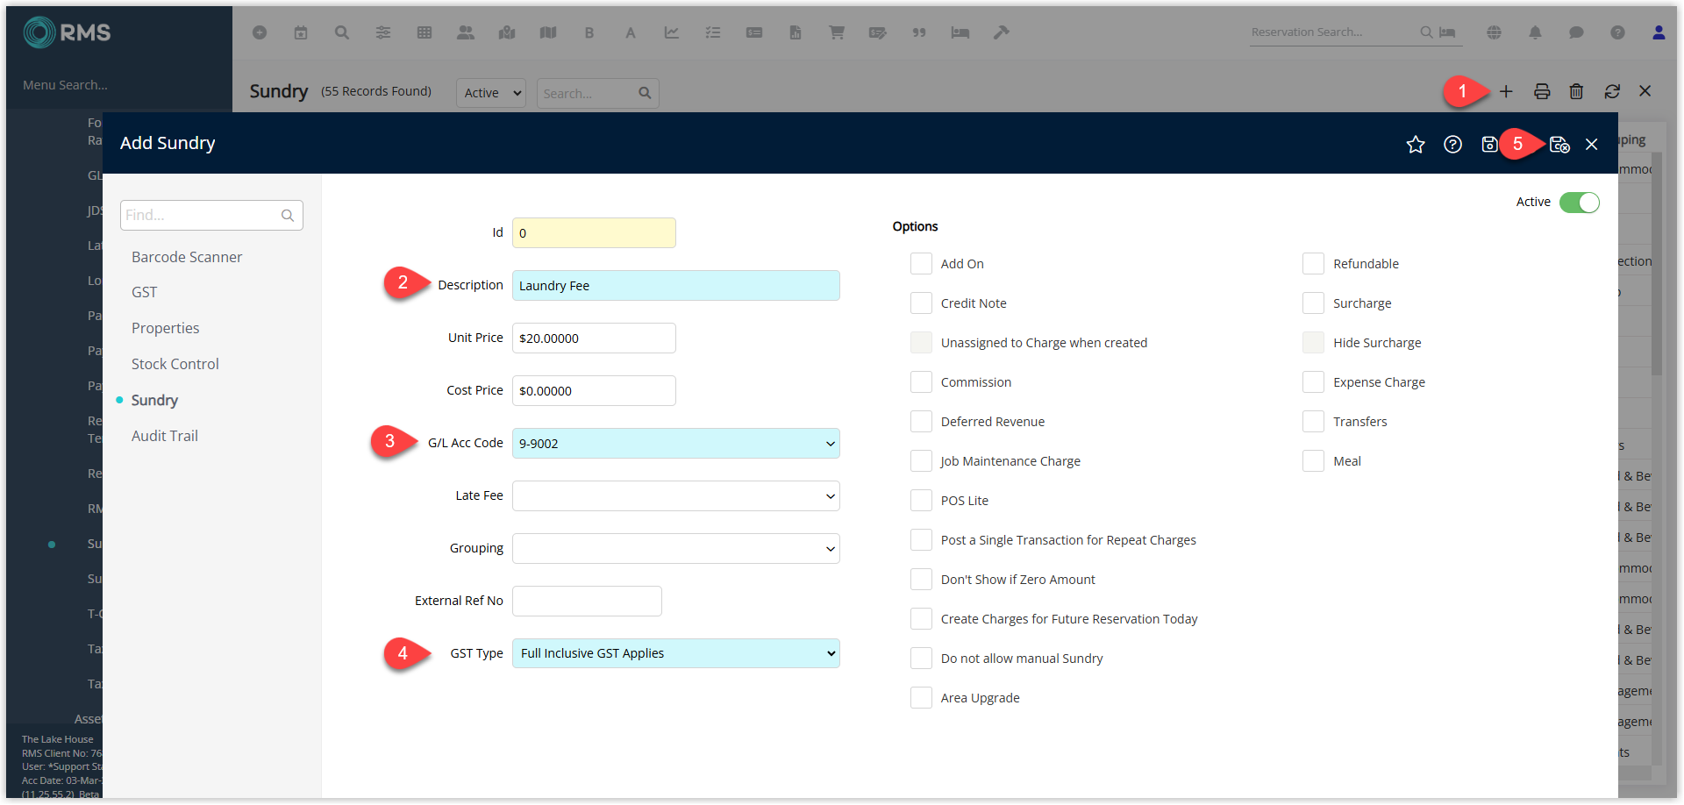Screen dimensions: 1684x805
Task: Enable Job Maintenance Charge checkbox
Action: click(x=921, y=461)
